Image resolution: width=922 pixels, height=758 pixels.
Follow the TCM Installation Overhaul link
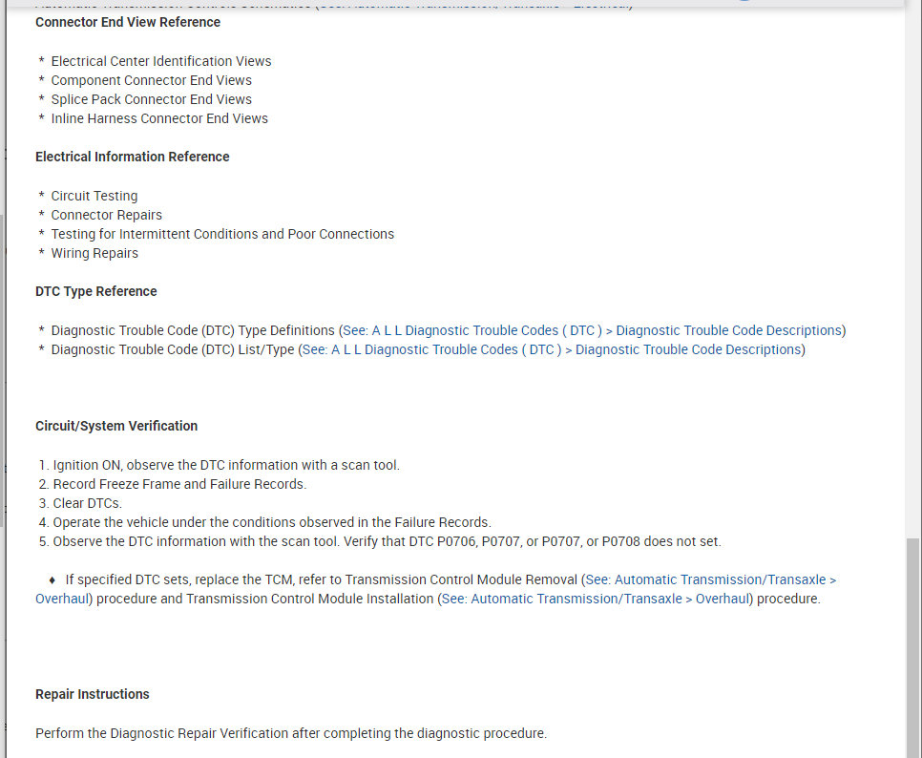(594, 599)
